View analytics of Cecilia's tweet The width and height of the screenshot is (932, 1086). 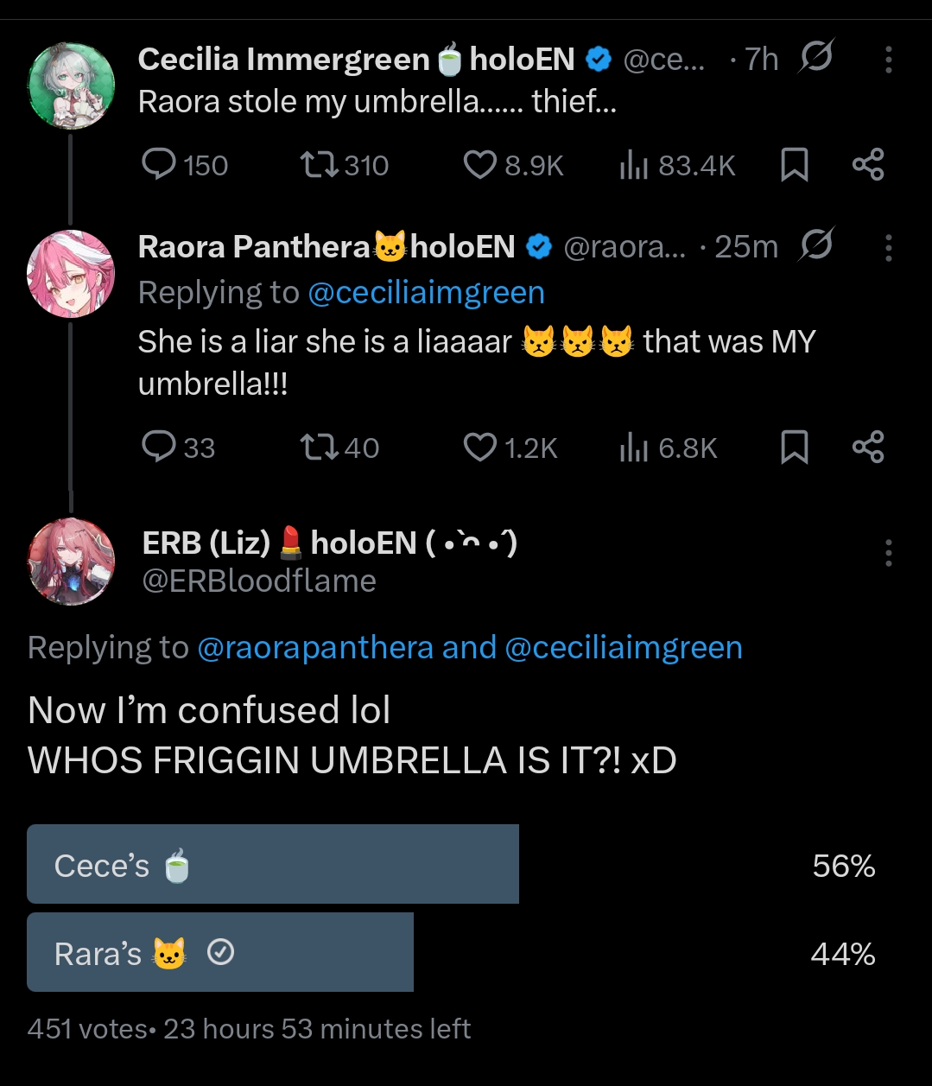[x=634, y=164]
